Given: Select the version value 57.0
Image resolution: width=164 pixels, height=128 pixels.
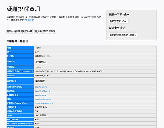Looking at the screenshot, I should [95, 52].
